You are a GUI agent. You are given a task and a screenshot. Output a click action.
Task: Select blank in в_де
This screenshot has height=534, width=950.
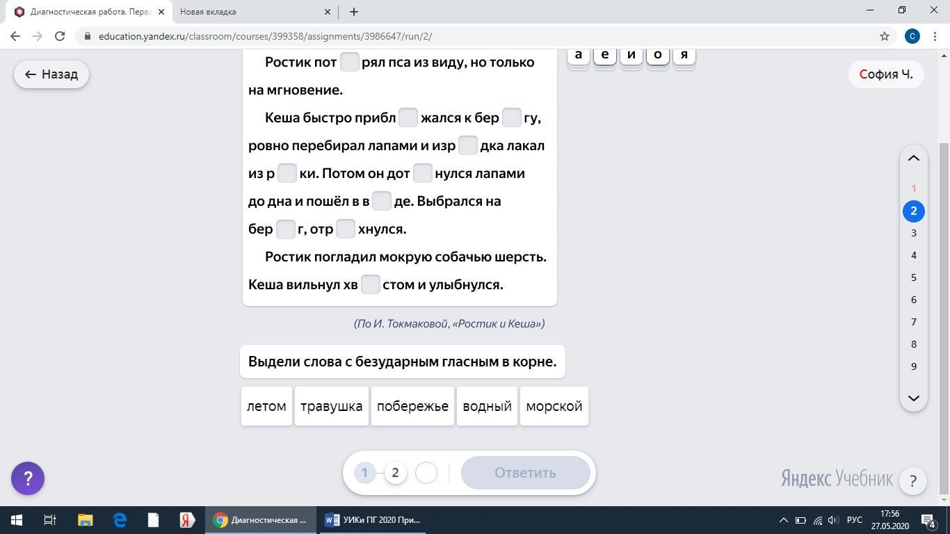point(382,201)
